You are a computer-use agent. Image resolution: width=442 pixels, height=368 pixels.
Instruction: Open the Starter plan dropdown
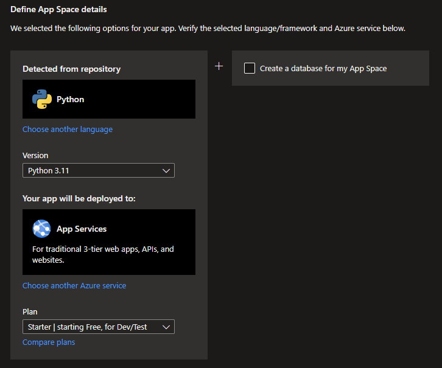(99, 327)
